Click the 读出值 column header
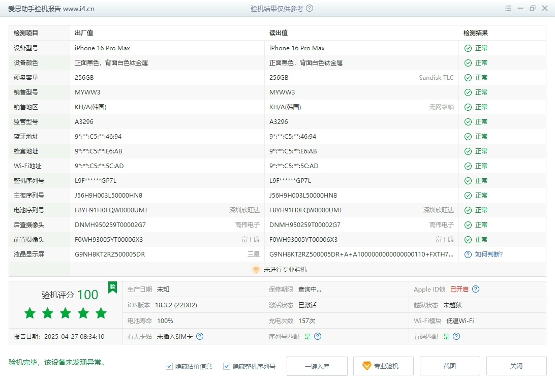The image size is (555, 384). (279, 33)
